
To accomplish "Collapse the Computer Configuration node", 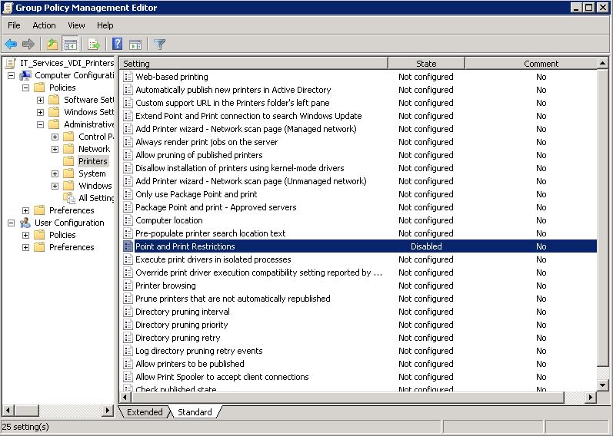I will pyautogui.click(x=12, y=75).
